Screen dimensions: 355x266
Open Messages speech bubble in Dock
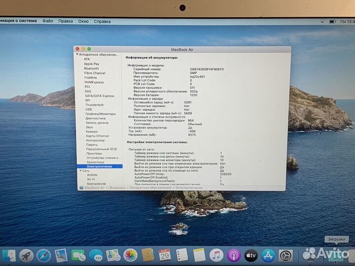coord(96,256)
